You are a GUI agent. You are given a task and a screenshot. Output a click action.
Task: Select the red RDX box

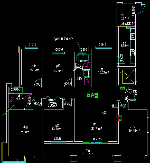[x=120, y=118]
